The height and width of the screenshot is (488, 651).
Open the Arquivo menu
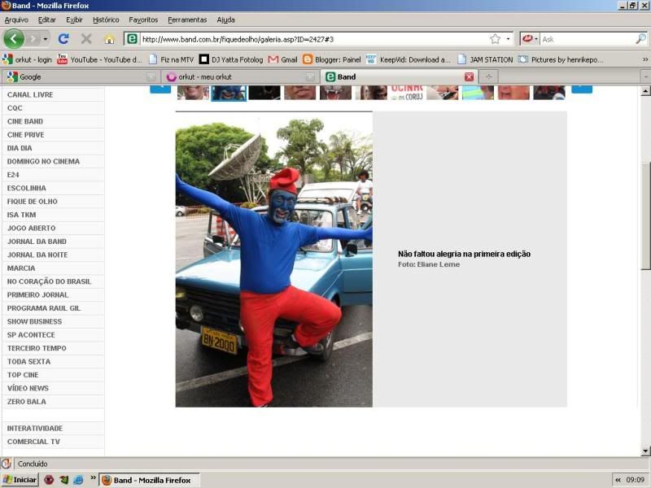16,20
